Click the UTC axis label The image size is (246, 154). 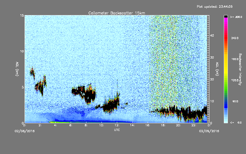[x=117, y=130]
